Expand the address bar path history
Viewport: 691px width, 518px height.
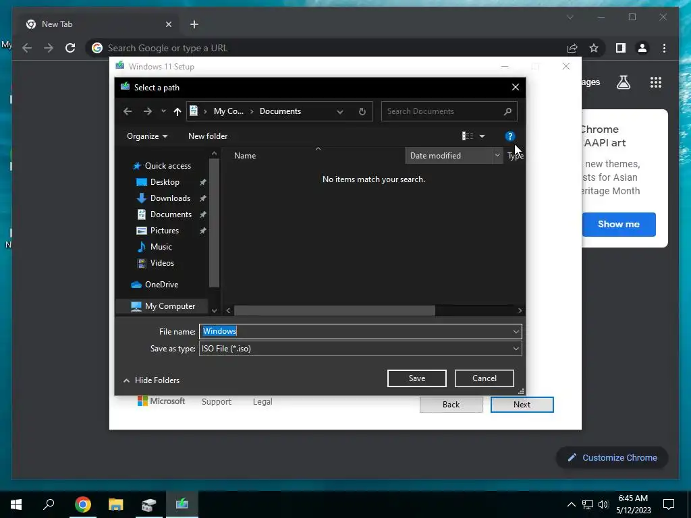[x=340, y=111]
